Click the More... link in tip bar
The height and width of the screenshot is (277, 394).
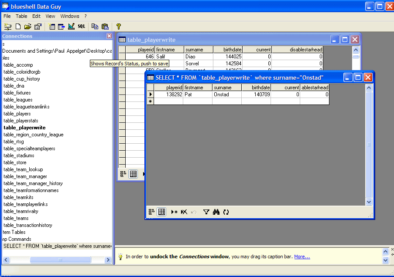tap(302, 257)
